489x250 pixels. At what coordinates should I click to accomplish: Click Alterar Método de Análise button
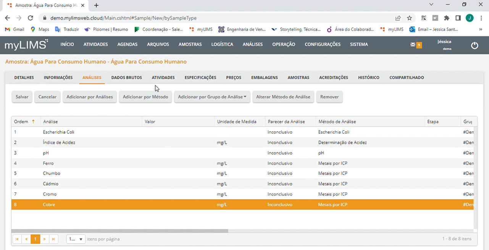click(283, 97)
